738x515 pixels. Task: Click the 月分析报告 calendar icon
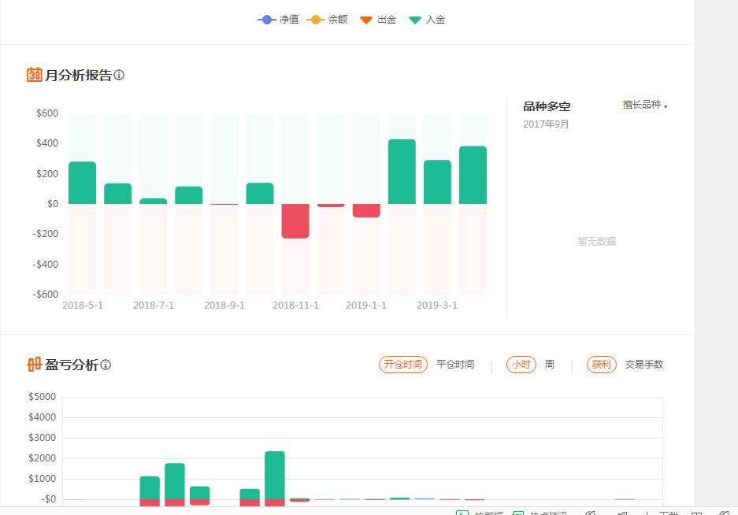pyautogui.click(x=35, y=74)
